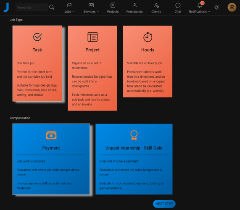Image resolution: width=240 pixels, height=210 pixels.
Task: Click 'Suitable for an hourly job' text
Action: click(145, 63)
